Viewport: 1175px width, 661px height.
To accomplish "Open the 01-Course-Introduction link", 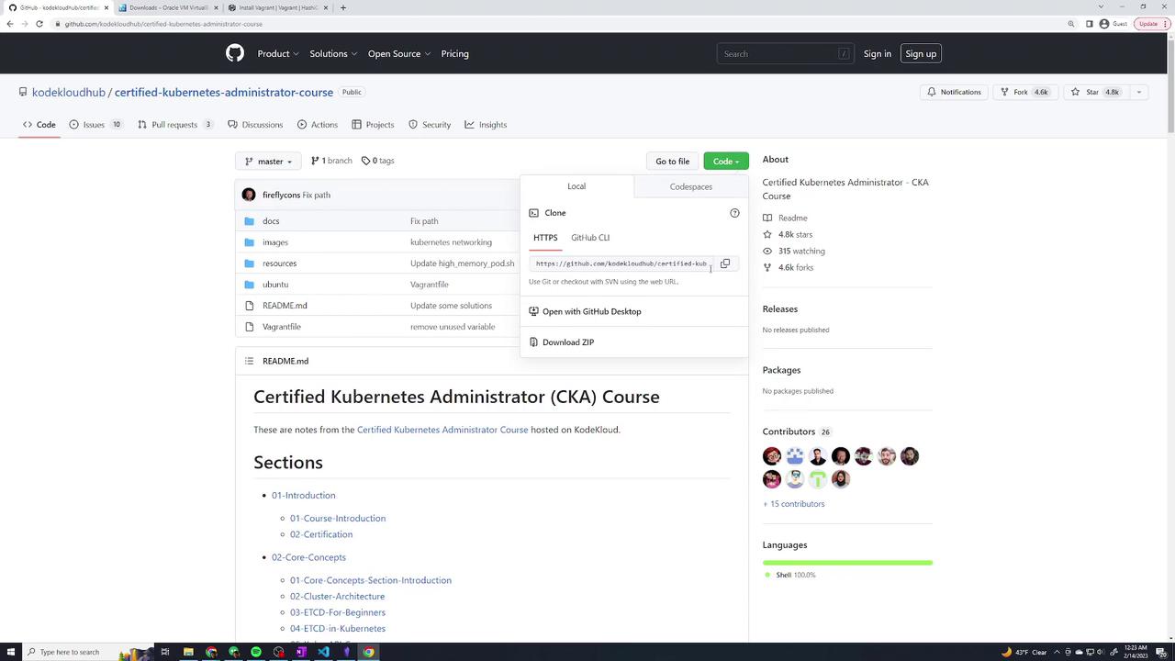I will 337,519.
